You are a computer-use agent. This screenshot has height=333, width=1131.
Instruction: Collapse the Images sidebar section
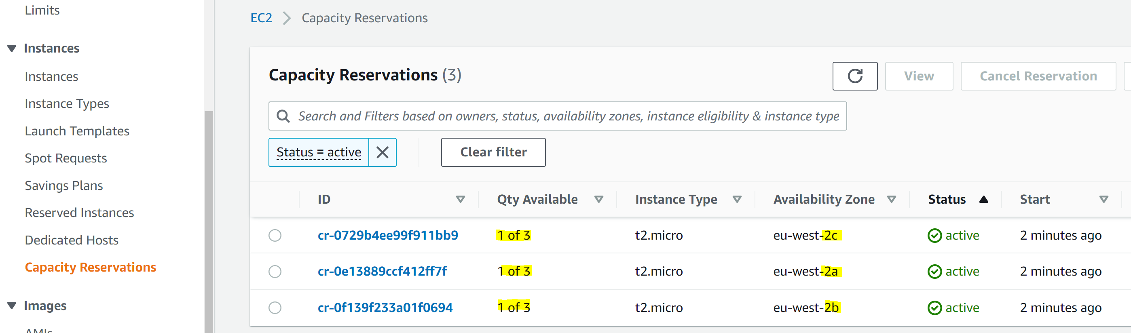[x=12, y=306]
